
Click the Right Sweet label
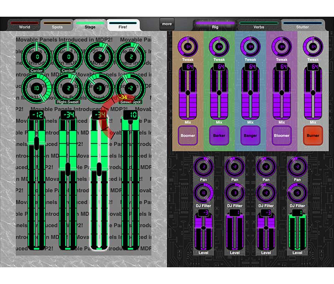[68, 102]
